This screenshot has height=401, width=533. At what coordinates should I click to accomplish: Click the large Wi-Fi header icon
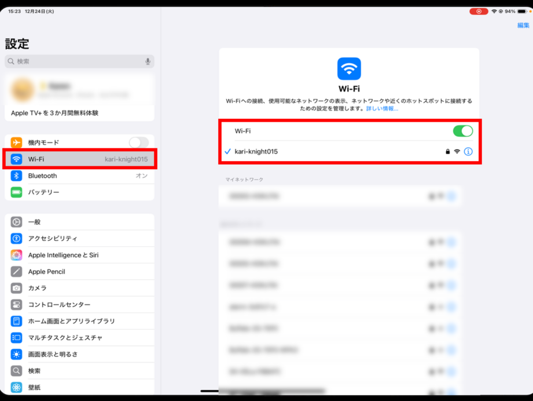point(349,69)
